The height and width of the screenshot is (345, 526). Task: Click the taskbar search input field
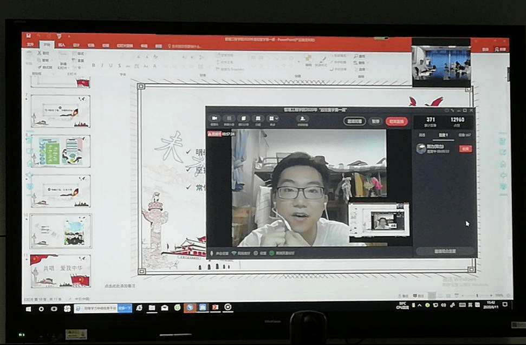click(x=96, y=308)
